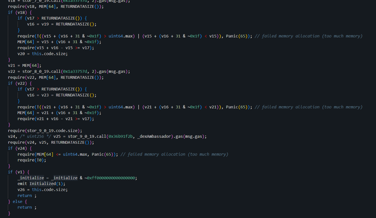376x218 pixels.
Task: Click the require(stor_9_0_19.code.size) line
Action: tap(45, 131)
